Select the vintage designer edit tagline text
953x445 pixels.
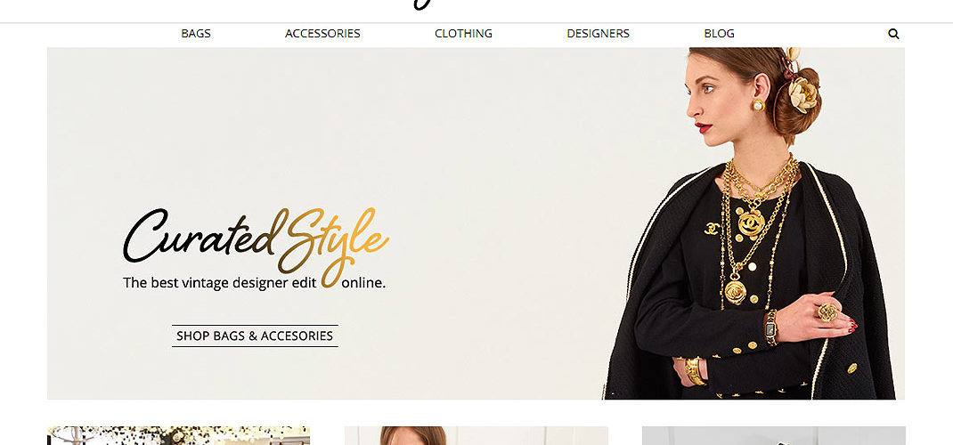(254, 282)
